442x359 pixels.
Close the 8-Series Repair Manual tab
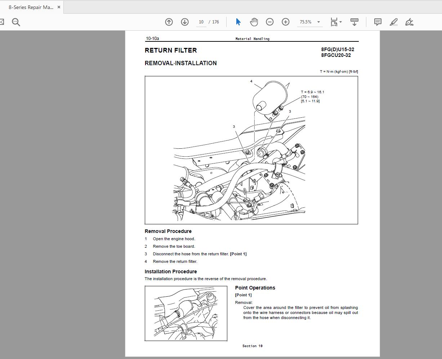[x=59, y=7]
